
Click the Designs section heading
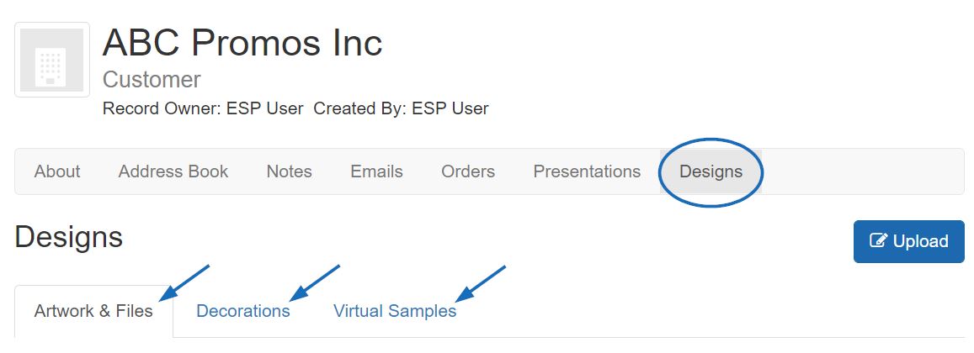click(68, 237)
